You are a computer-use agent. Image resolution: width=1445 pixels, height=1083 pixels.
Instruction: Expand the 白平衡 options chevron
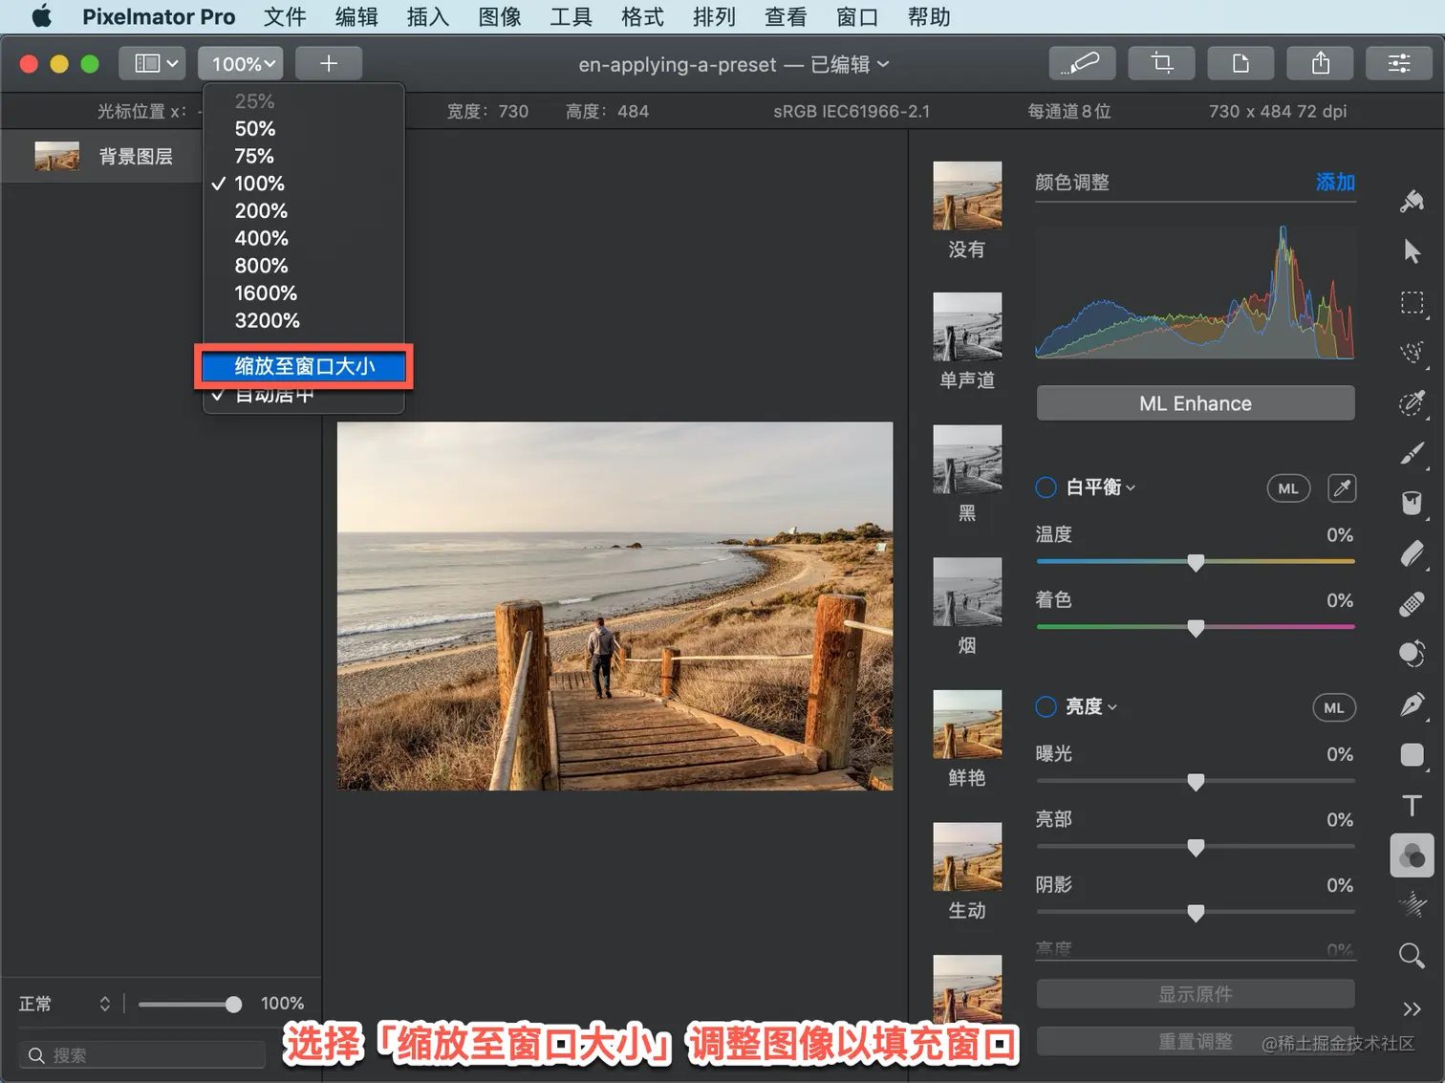pos(1132,487)
